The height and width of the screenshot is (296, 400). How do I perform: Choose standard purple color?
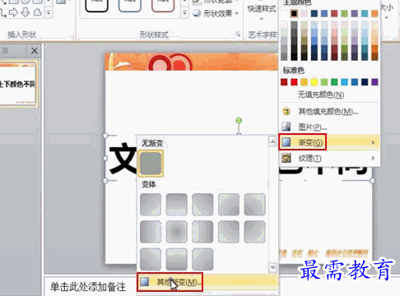[x=374, y=82]
